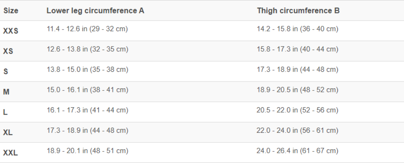Screen dimensions: 404x163
Task: Click lower leg value 11.4 - 12.6 in
Action: tap(87, 29)
